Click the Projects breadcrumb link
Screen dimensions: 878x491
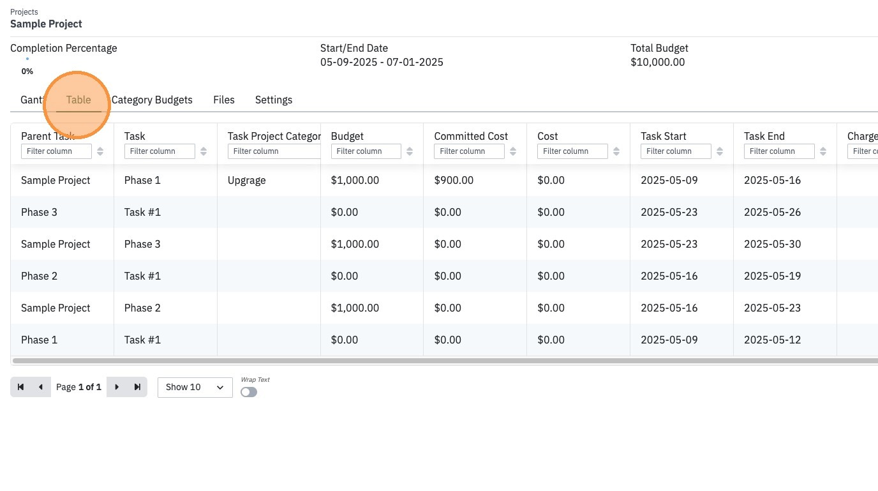click(24, 12)
